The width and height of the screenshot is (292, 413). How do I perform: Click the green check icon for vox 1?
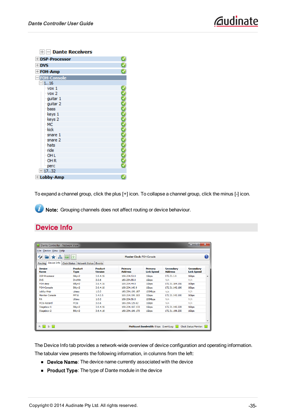(x=123, y=88)
